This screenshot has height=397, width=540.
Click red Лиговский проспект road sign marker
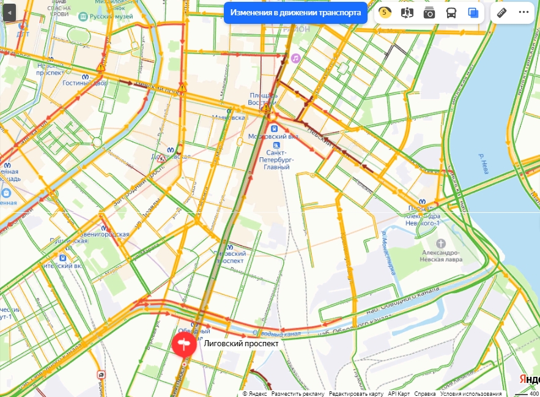coord(184,344)
